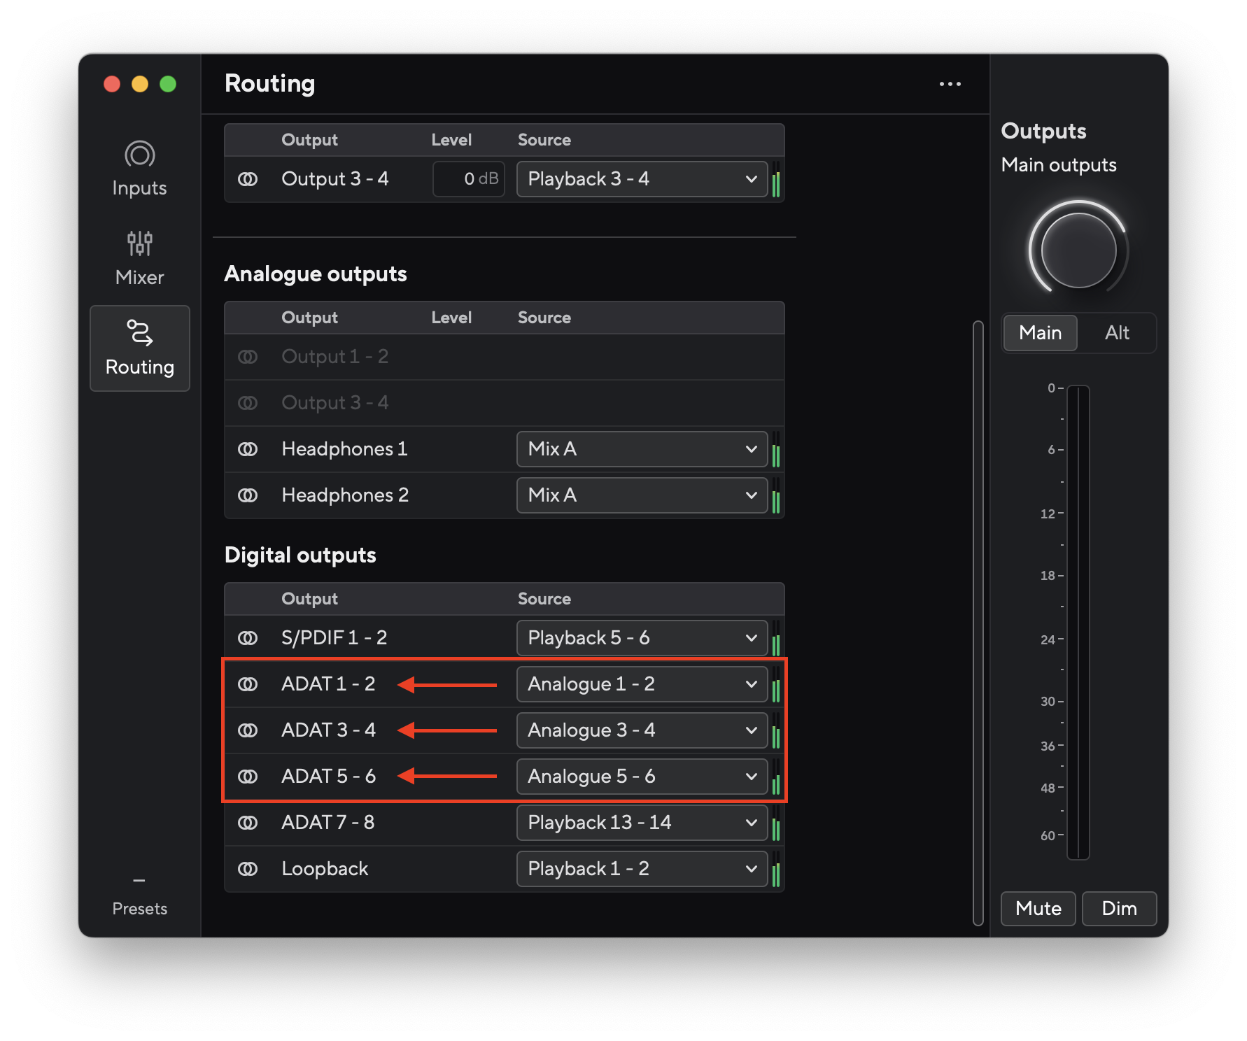
Task: Open the three-dots options menu in Routing
Action: pyautogui.click(x=950, y=84)
